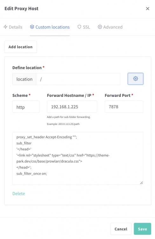Screen dimensions: 155x239
Task: Click the Delete link under the location
Action: click(x=19, y=193)
